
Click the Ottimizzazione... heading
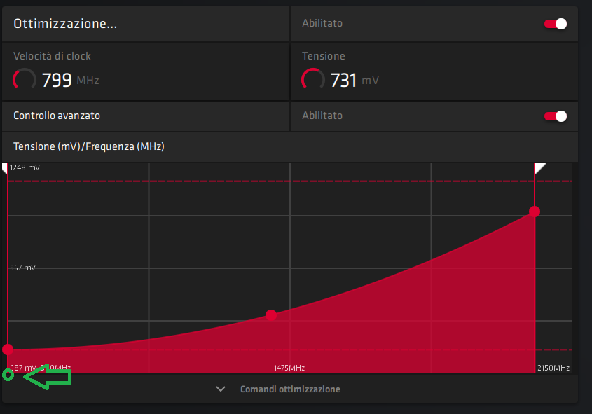coord(65,24)
